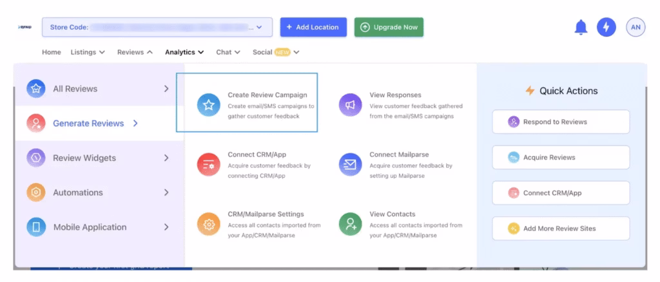The width and height of the screenshot is (660, 282).
Task: Open the Analytics menu
Action: (x=184, y=52)
